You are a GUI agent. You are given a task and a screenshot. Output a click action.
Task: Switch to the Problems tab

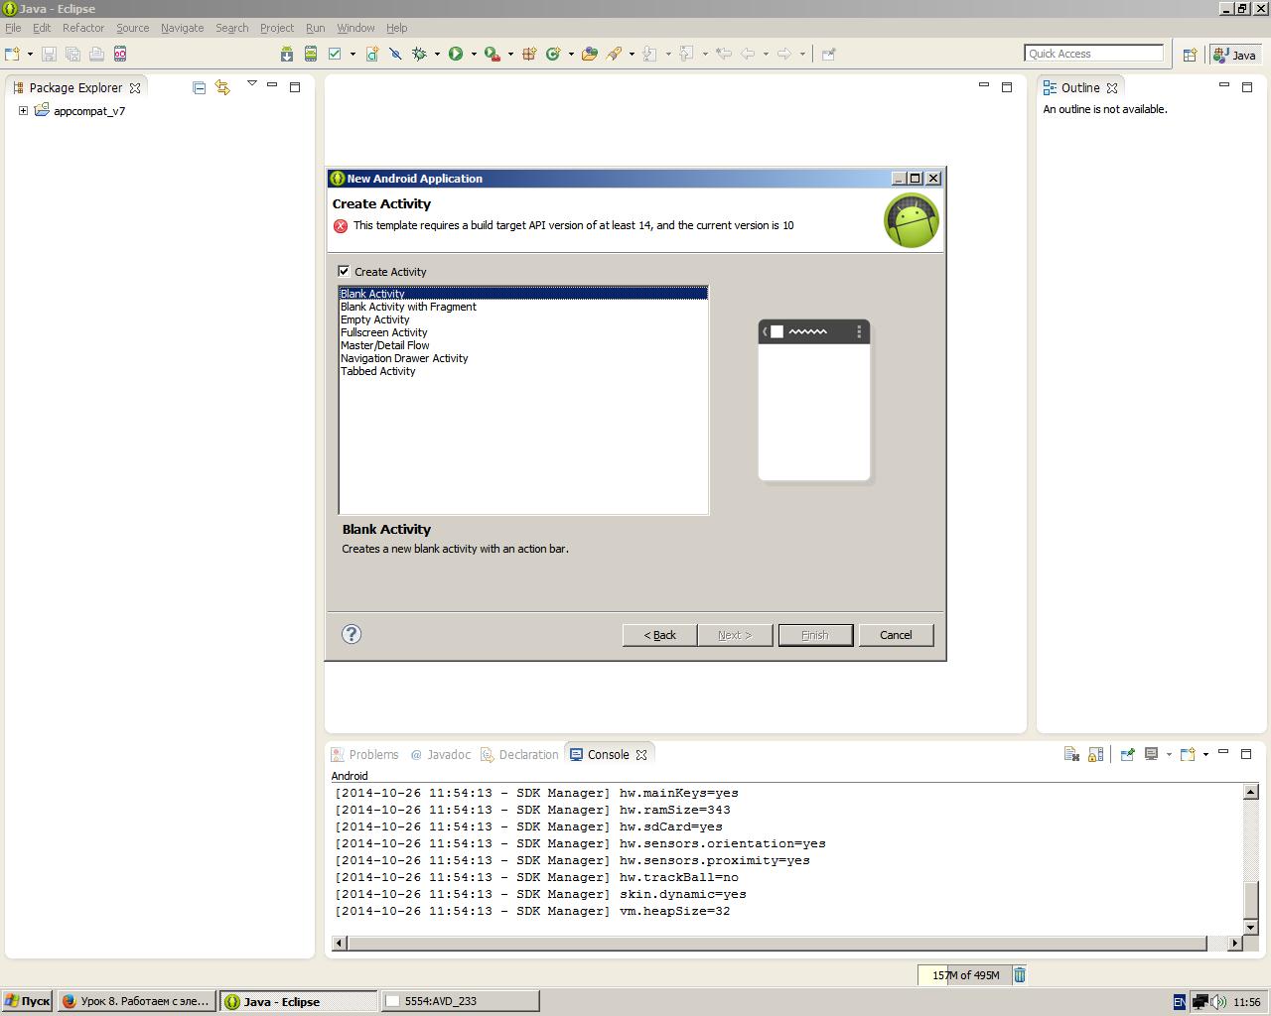click(364, 754)
